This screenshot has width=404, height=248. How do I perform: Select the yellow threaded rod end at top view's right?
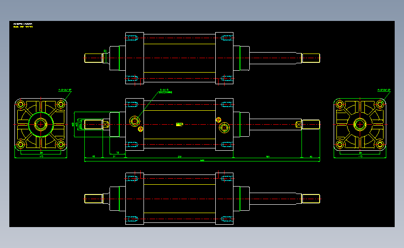(x=311, y=58)
